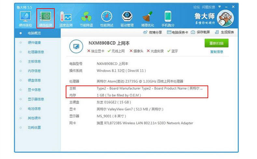The image size is (257, 159).
Task: Close the 鲁大师 window
Action: pyautogui.click(x=233, y=7)
